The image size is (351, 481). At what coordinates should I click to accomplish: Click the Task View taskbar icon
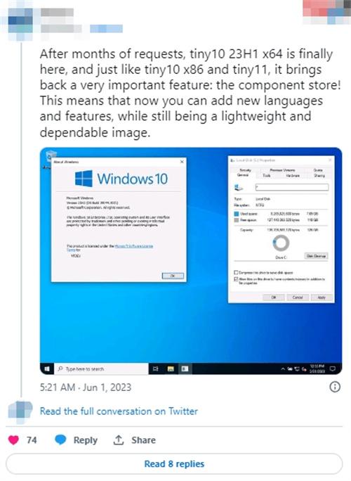(x=156, y=368)
